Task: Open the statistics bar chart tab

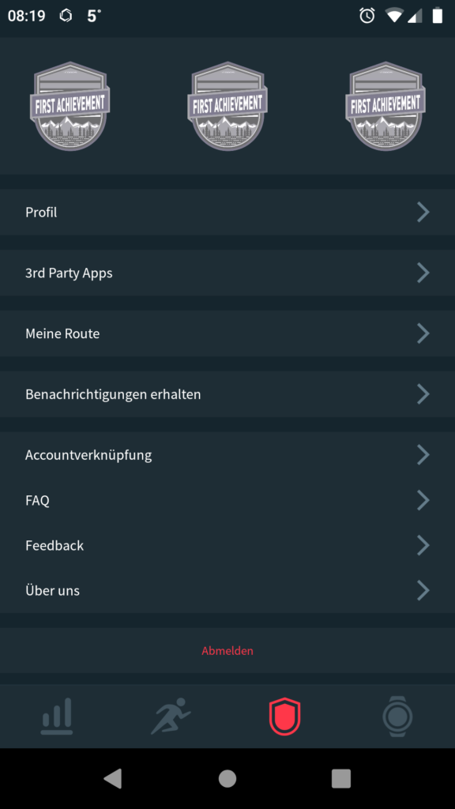Action: (57, 716)
